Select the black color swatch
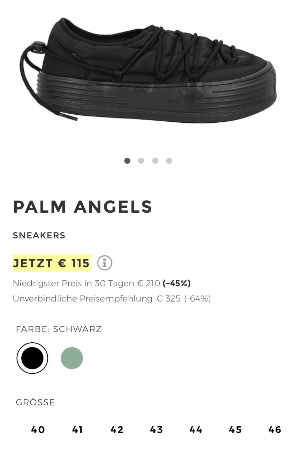This screenshot has width=296, height=449. pos(32,358)
